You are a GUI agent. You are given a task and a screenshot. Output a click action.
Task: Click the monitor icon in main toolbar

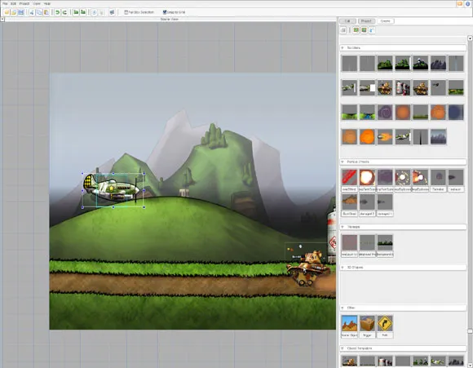coord(112,12)
